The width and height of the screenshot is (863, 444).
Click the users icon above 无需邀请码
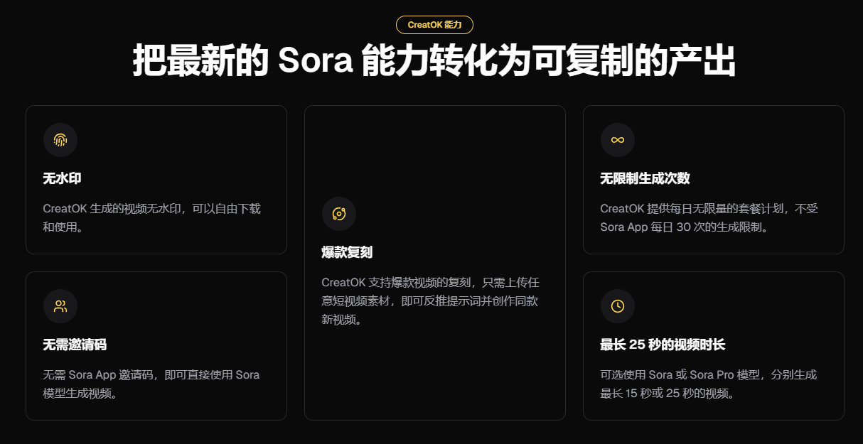[60, 306]
